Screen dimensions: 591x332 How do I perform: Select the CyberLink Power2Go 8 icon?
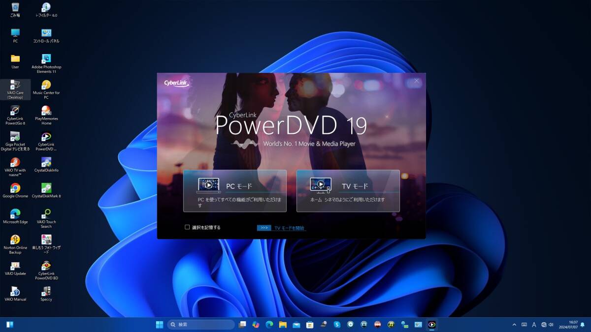(15, 115)
